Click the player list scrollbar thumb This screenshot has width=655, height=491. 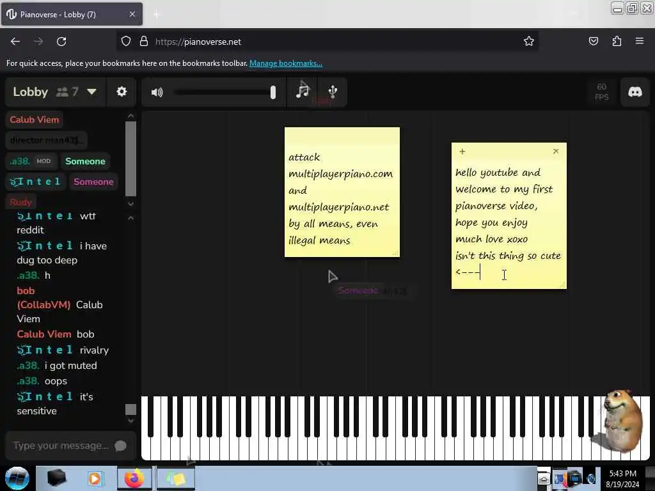pyautogui.click(x=130, y=159)
